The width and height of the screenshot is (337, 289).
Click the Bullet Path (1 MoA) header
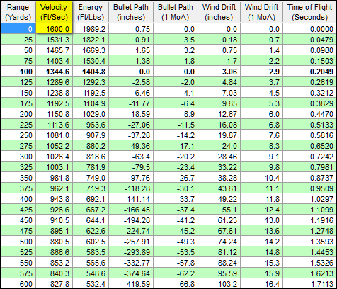point(176,12)
